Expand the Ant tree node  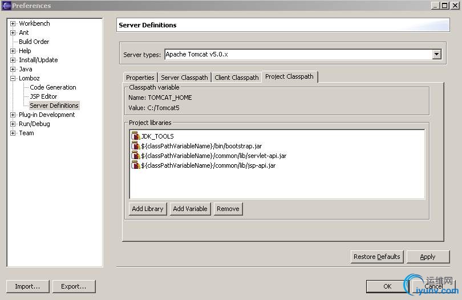point(13,33)
